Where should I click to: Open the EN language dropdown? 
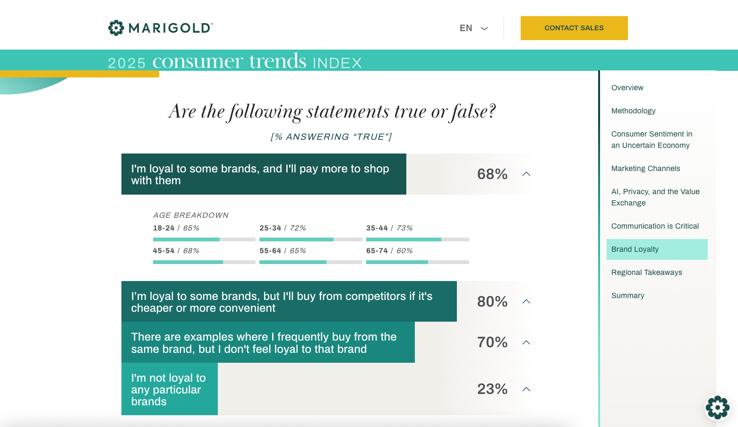[x=473, y=28]
